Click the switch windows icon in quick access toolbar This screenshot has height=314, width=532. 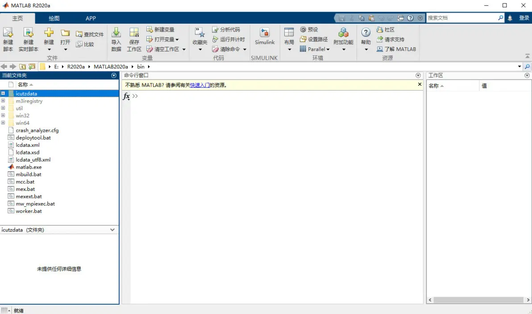tap(401, 18)
